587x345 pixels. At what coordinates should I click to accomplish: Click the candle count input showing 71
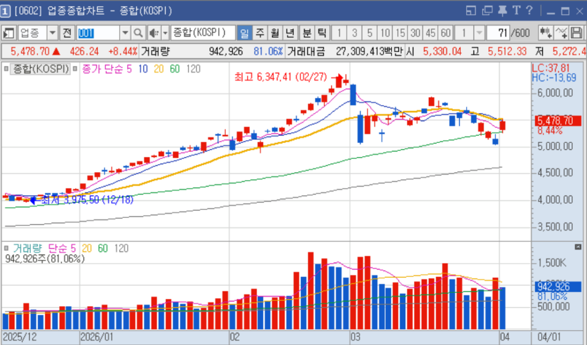[498, 33]
